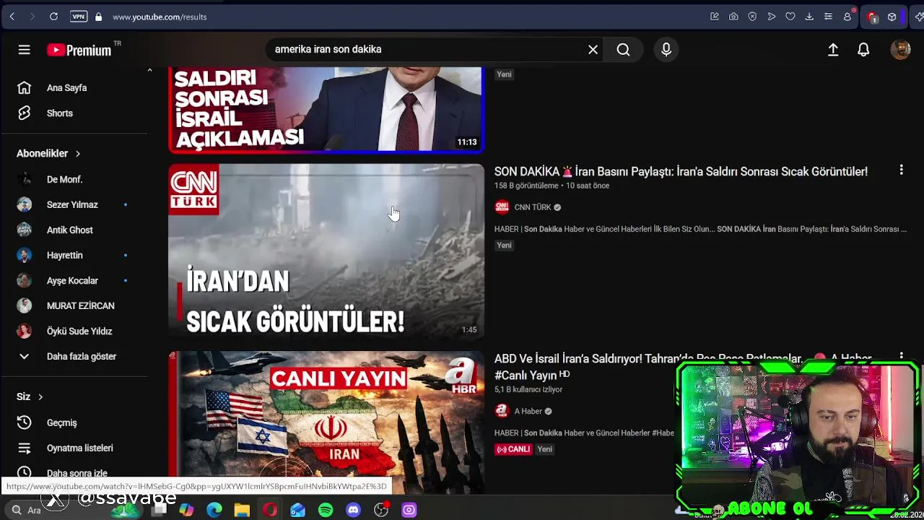Open three-dot menu for CNN Türk video
Viewport: 924px width, 520px height.
coord(901,170)
